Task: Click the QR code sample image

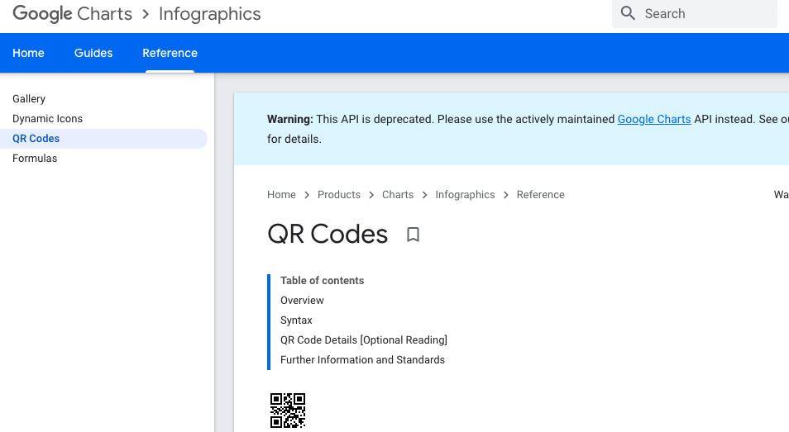Action: pyautogui.click(x=288, y=411)
